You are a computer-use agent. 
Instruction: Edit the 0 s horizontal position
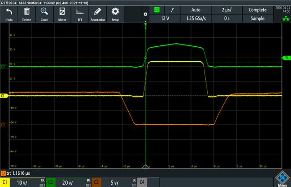(227, 18)
